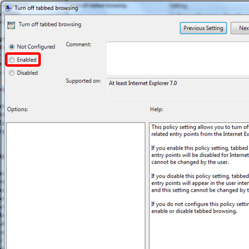Viewport: 249px width, 249px height.
Task: Go to Previous Setting
Action: click(x=203, y=28)
